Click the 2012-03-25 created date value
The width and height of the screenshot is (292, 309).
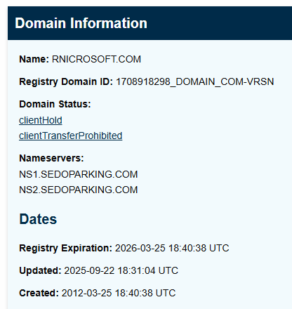tap(86, 293)
